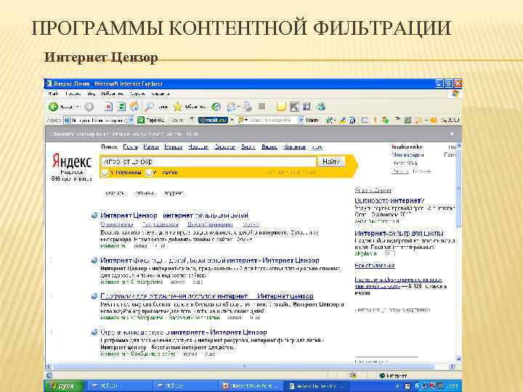Click the Internet zone globe in status bar
This screenshot has width=523, height=392.
[382, 375]
